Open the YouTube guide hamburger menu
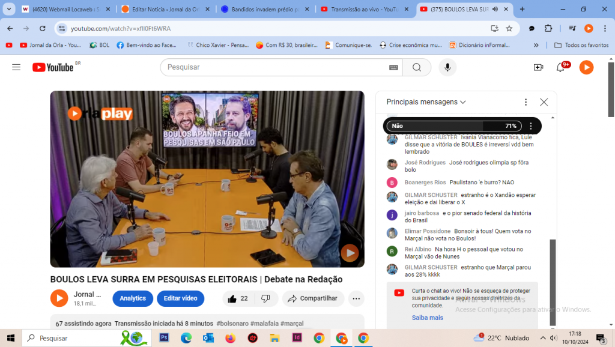This screenshot has width=615, height=347. tap(16, 67)
